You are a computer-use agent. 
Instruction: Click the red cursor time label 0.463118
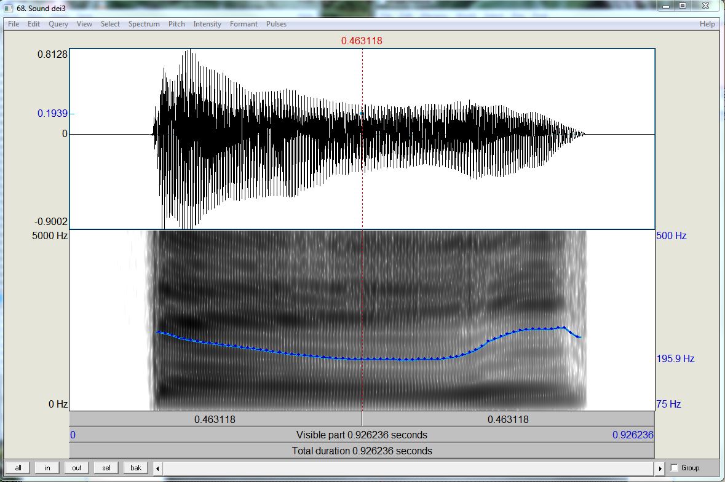click(x=362, y=41)
